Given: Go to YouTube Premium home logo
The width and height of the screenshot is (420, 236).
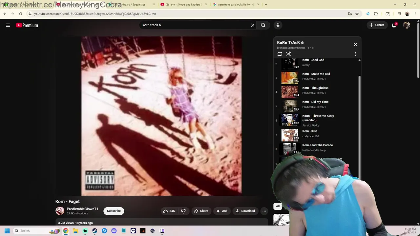Looking at the screenshot, I should 27,25.
